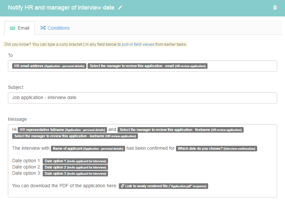The height and width of the screenshot is (207, 285).
Task: Click the pencil icon to edit task title
Action: (x=120, y=8)
